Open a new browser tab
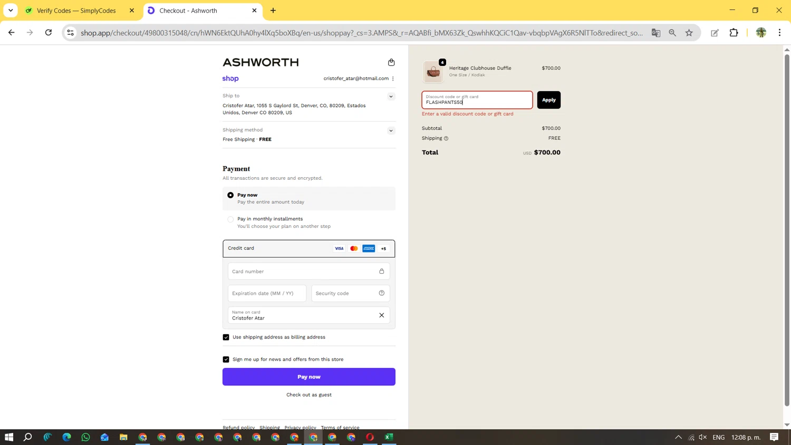 pyautogui.click(x=273, y=11)
